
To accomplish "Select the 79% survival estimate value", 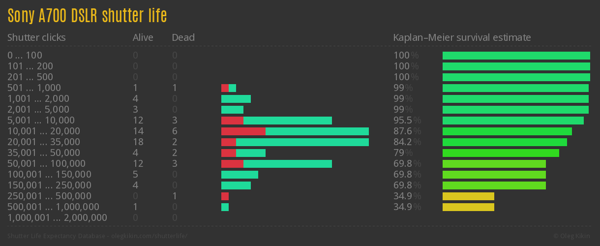I will (x=402, y=153).
